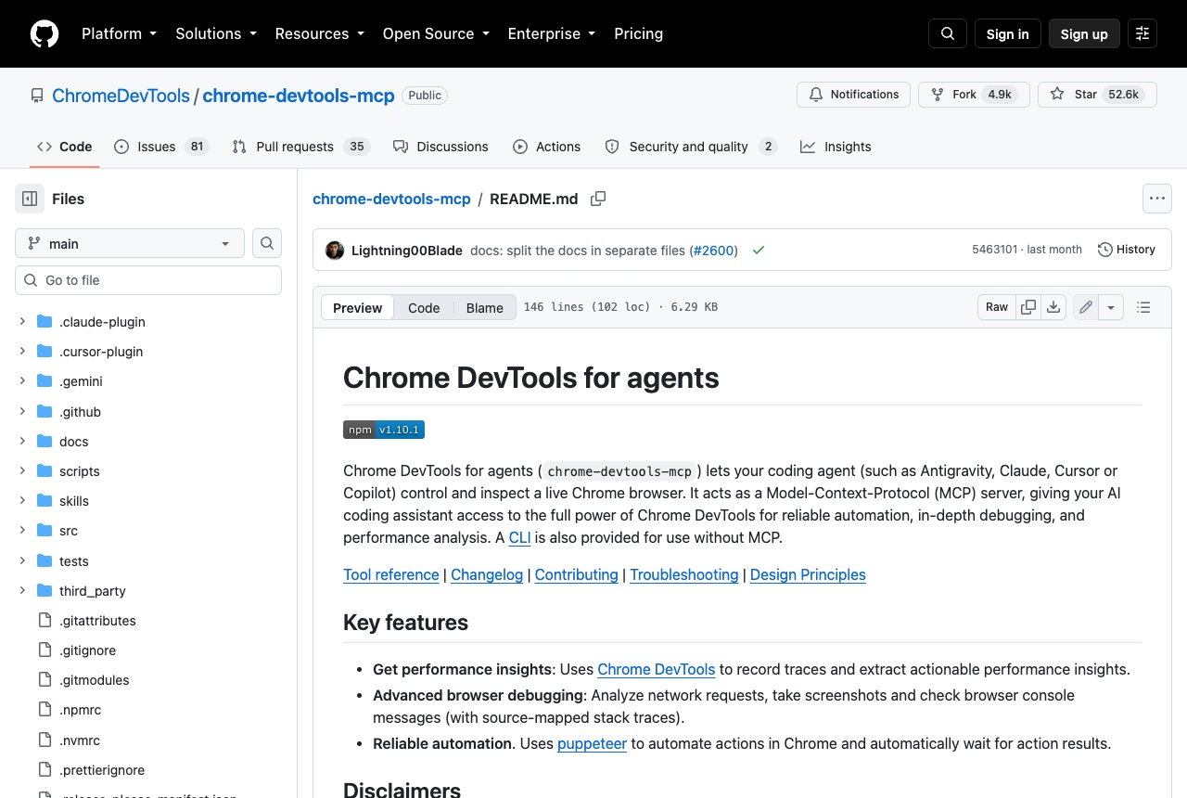
Task: Open Tool reference link
Action: pos(391,574)
